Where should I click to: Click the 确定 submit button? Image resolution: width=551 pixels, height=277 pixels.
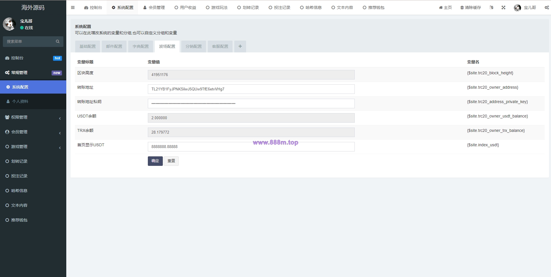click(x=155, y=161)
